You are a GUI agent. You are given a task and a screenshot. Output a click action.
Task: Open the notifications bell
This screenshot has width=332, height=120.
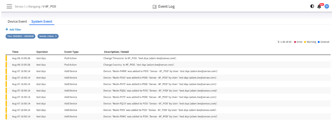coord(319,6)
